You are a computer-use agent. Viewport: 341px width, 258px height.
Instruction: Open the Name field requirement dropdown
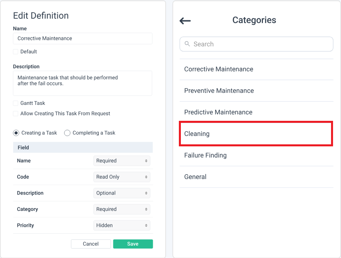(x=122, y=161)
